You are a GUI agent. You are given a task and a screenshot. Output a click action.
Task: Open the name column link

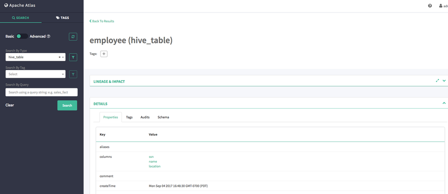pos(153,161)
